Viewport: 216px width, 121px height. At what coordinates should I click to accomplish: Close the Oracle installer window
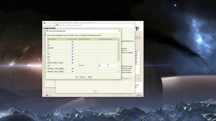point(140,23)
